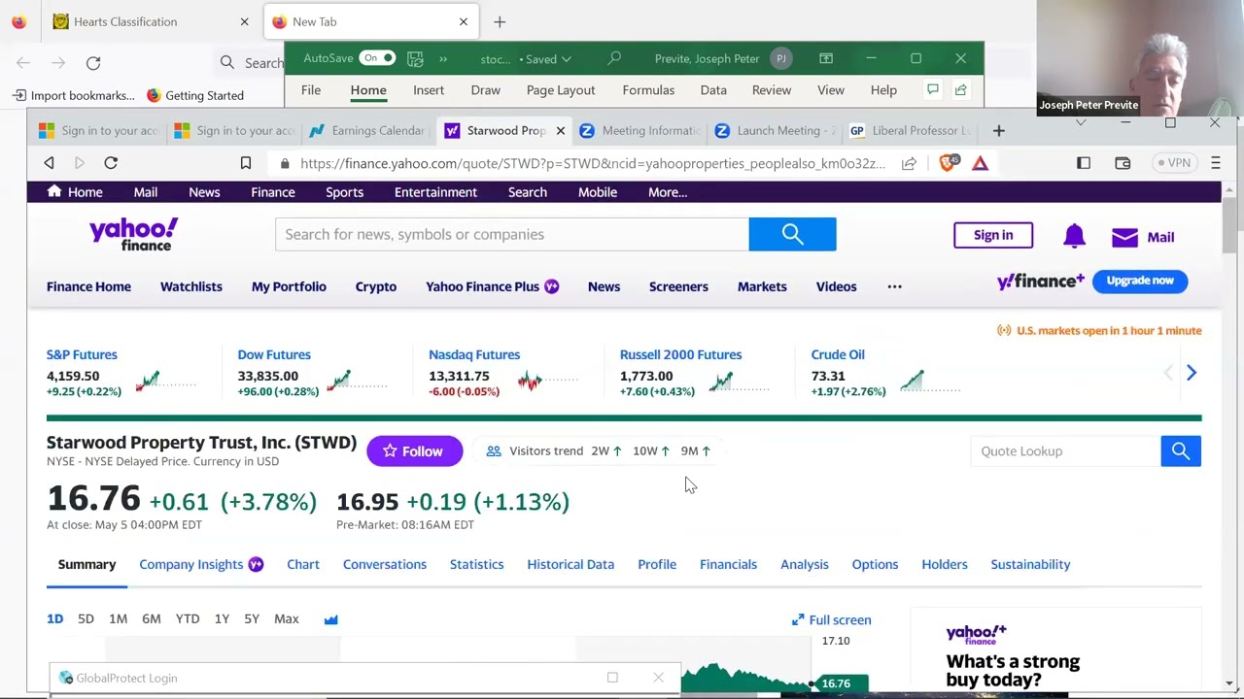Expand the chart to Full screen
The width and height of the screenshot is (1244, 699).
[831, 619]
